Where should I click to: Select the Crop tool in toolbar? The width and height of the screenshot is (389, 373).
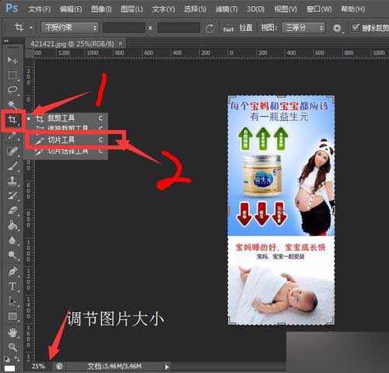point(12,120)
